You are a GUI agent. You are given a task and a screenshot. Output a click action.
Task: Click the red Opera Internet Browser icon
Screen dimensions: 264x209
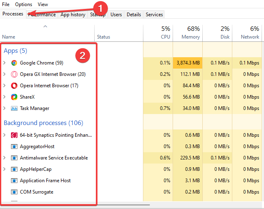pos(14,86)
